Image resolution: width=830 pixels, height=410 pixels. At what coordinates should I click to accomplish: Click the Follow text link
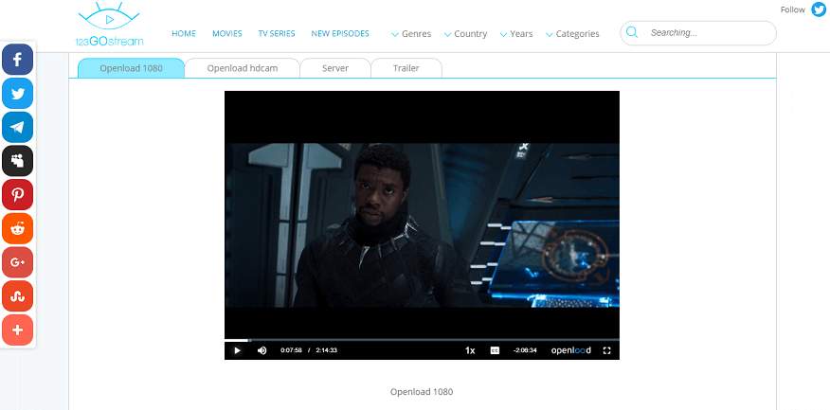(792, 9)
